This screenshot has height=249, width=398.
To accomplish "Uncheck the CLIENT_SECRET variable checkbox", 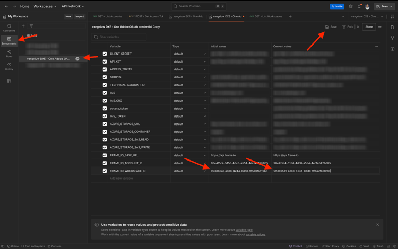I will pyautogui.click(x=105, y=54).
